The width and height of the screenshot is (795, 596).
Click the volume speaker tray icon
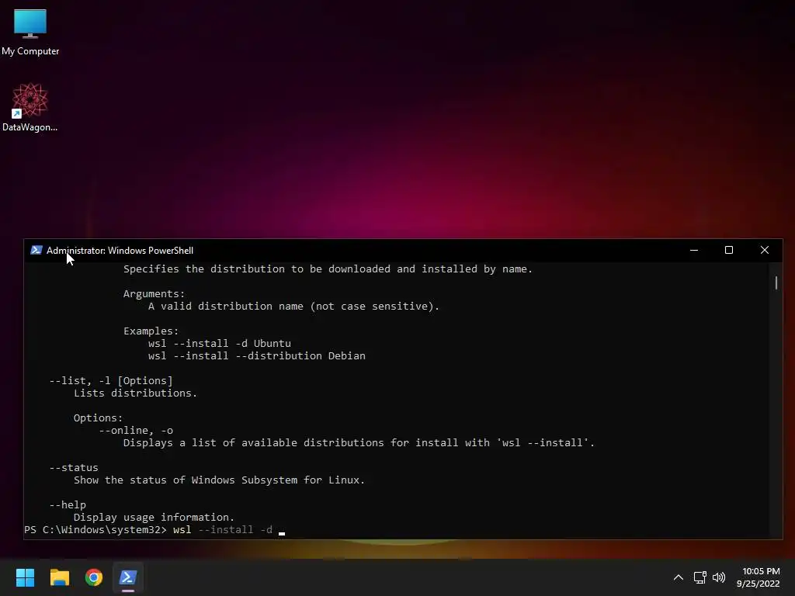pos(719,577)
